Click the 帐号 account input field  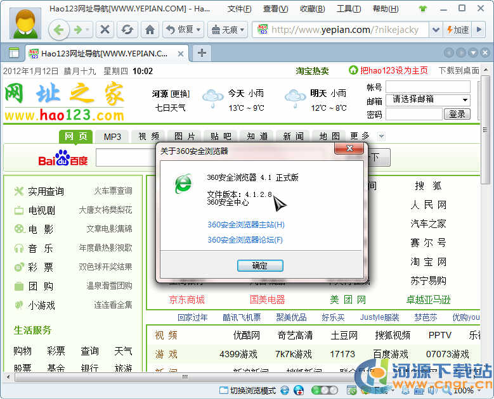click(428, 87)
